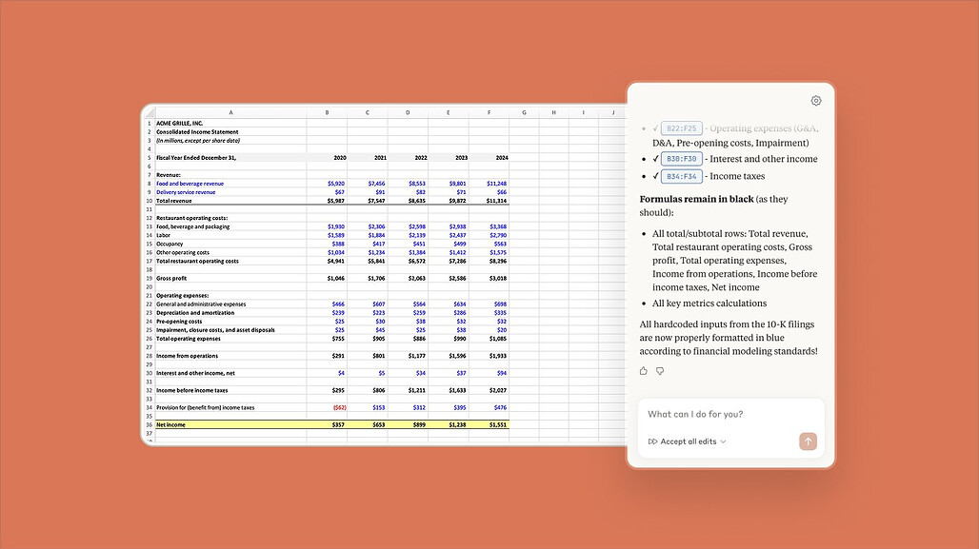Click the thumbs down feedback icon
Screen dimensions: 979x549
click(x=660, y=371)
